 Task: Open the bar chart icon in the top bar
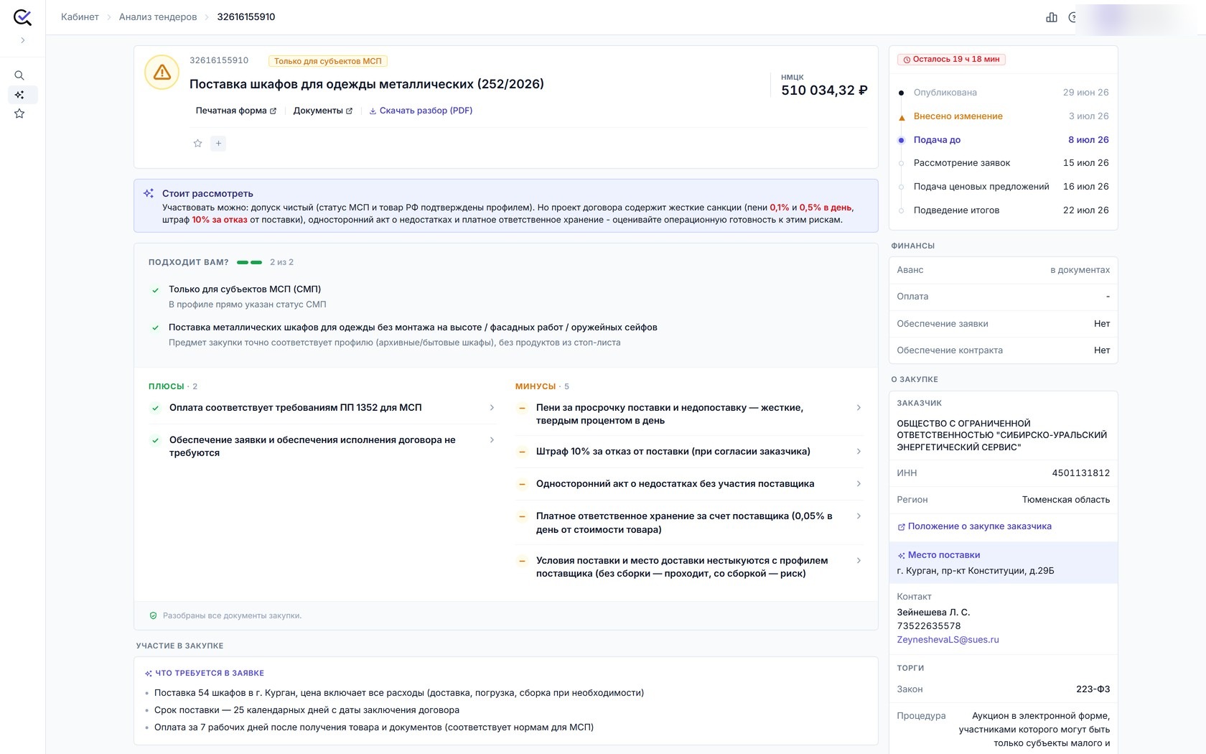(1052, 17)
